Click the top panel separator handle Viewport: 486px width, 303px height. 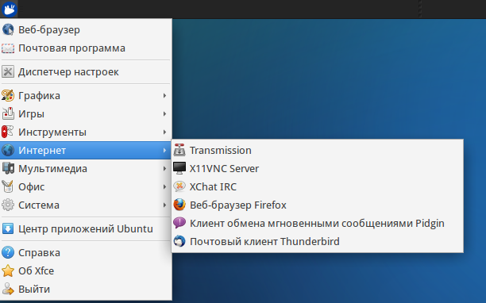click(x=420, y=9)
